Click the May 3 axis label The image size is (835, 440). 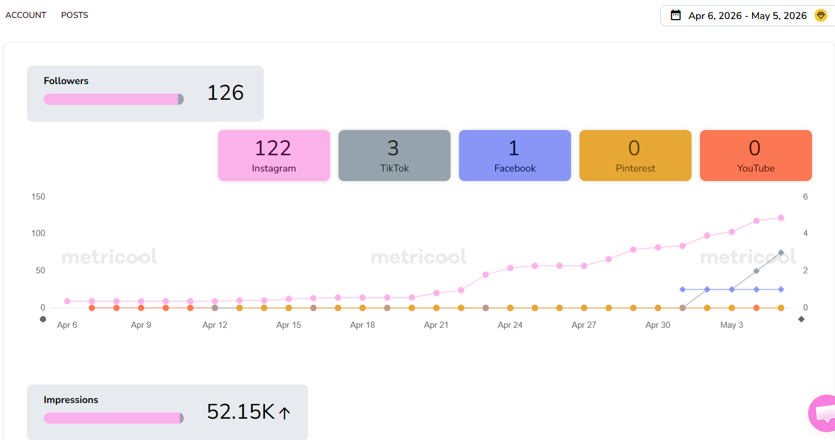click(732, 325)
